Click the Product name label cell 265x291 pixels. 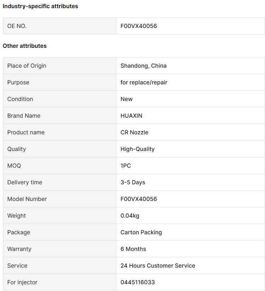[x=59, y=132]
